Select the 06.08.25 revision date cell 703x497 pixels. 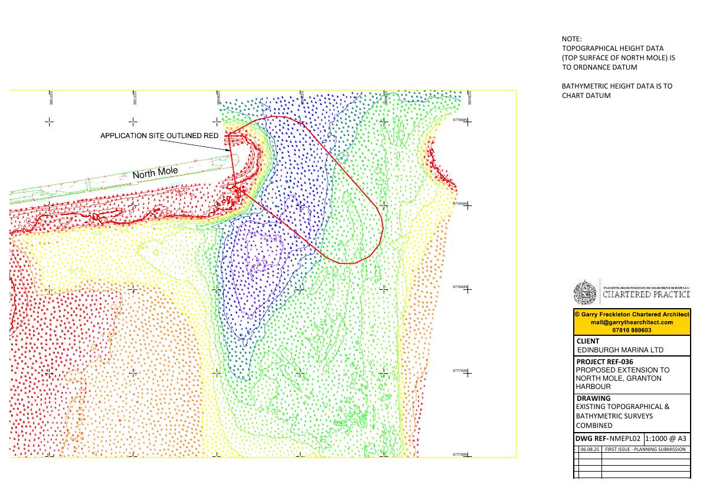pyautogui.click(x=590, y=449)
